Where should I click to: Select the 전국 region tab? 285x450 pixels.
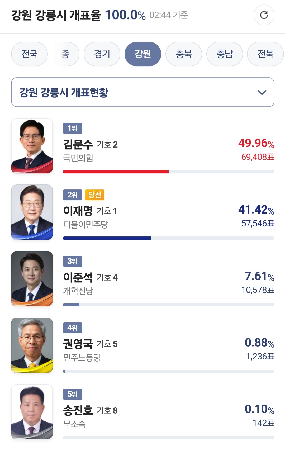tap(29, 54)
